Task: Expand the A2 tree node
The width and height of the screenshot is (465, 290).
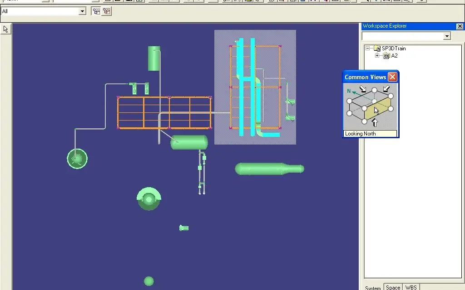Action: (x=377, y=56)
